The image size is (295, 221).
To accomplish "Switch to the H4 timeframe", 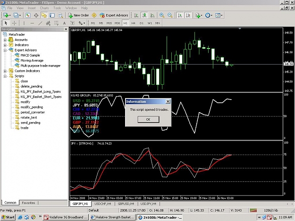I will tap(134, 23).
